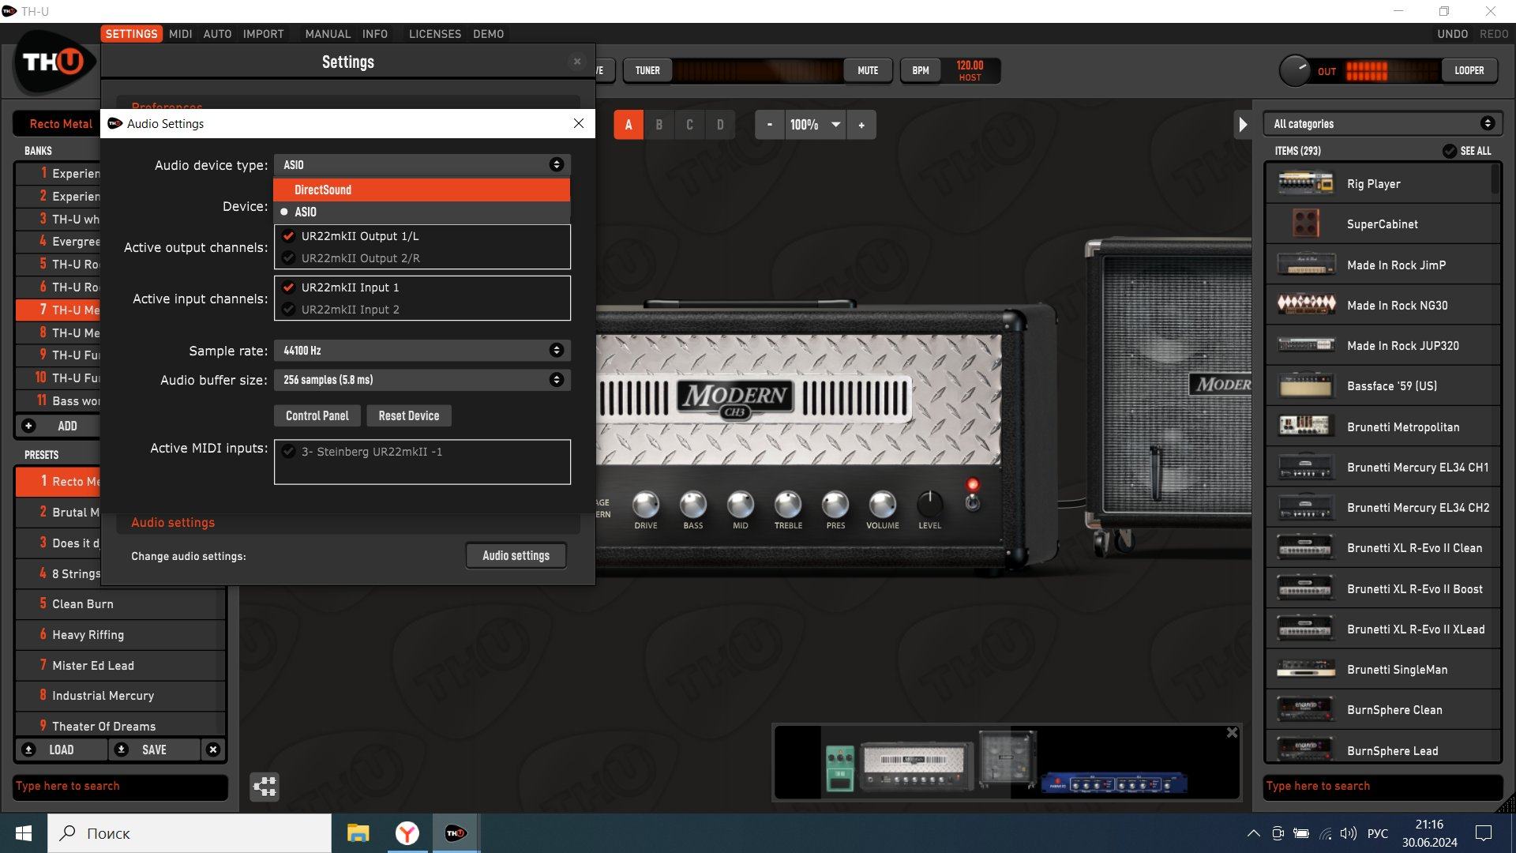Click the Rig Player item thumbnail
Image resolution: width=1516 pixels, height=853 pixels.
point(1305,183)
